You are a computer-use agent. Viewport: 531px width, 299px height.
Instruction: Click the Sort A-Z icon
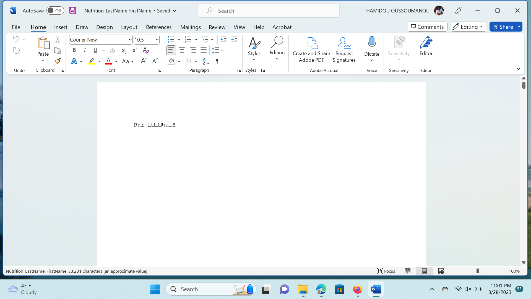[x=206, y=61]
